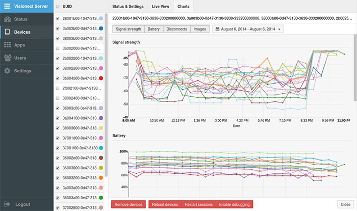The width and height of the screenshot is (357, 211).
Task: Click the light blue swatch for 28001b00-1047-313
Action: pyautogui.click(x=101, y=18)
